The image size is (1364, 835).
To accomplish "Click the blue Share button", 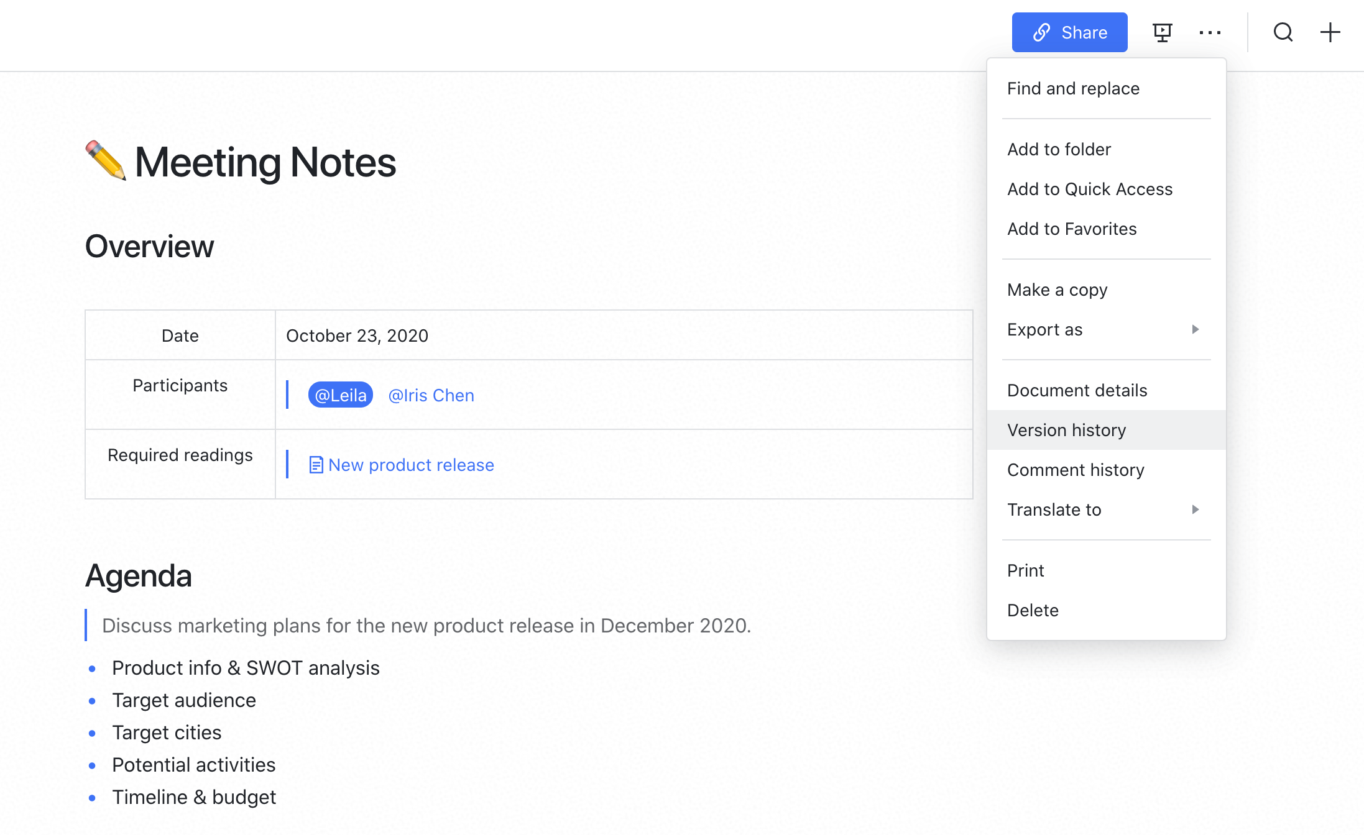I will click(x=1069, y=32).
